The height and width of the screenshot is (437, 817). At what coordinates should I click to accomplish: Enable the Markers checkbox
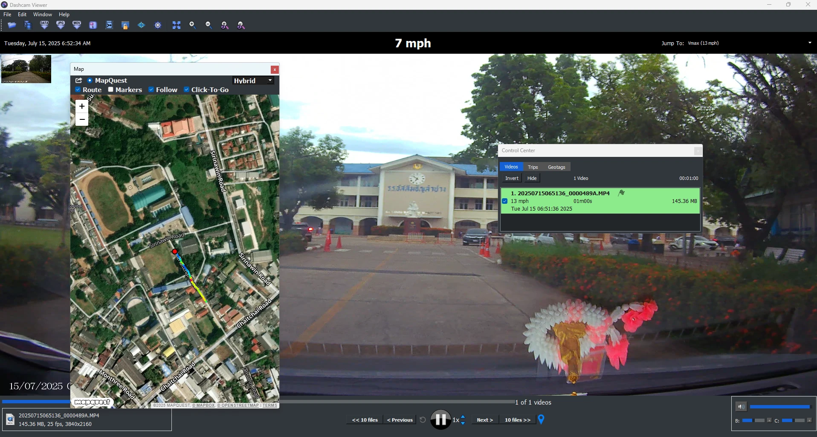pyautogui.click(x=111, y=90)
